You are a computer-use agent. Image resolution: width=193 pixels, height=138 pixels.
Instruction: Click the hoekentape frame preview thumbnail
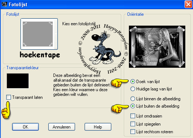point(38,34)
